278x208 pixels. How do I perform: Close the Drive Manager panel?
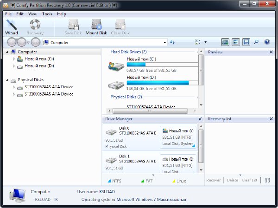[200, 119]
